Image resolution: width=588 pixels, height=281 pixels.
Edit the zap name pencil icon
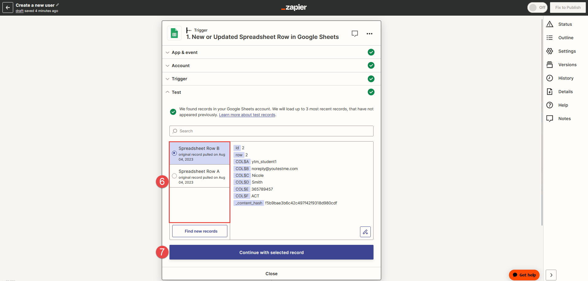tap(58, 5)
